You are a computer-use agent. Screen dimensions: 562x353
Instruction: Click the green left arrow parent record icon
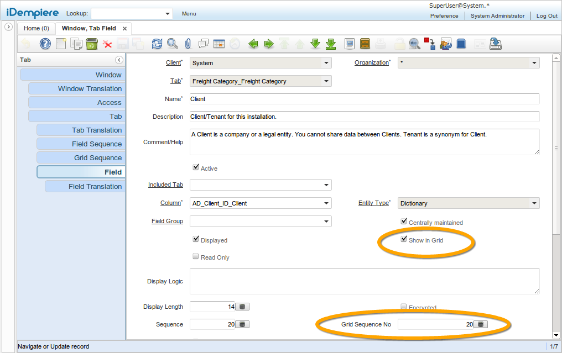253,44
